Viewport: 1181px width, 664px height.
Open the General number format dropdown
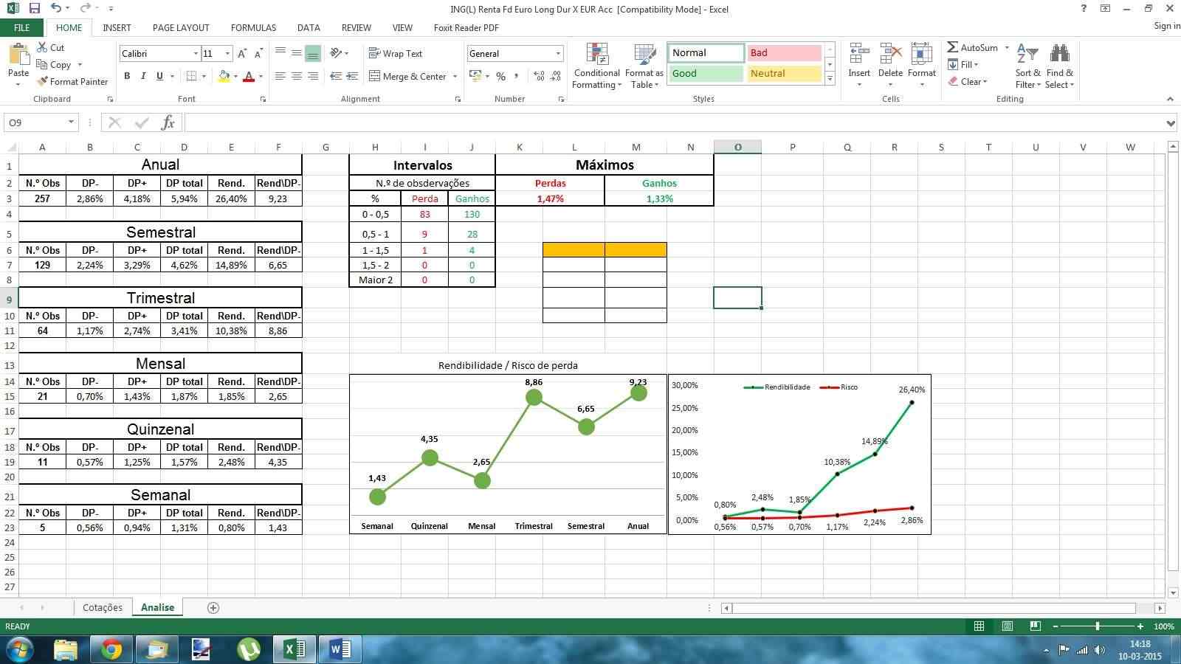557,54
